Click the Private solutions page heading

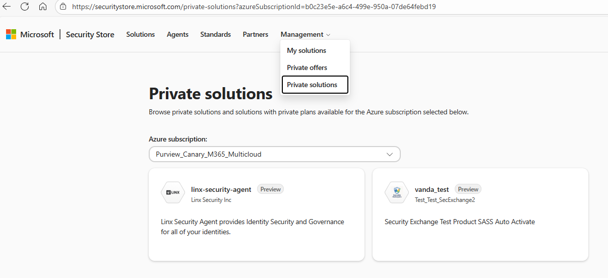[x=211, y=94]
